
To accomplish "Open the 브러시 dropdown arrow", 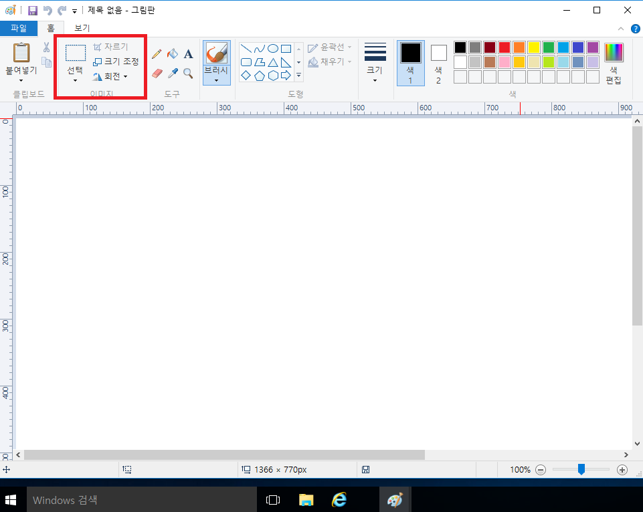I will pyautogui.click(x=217, y=80).
